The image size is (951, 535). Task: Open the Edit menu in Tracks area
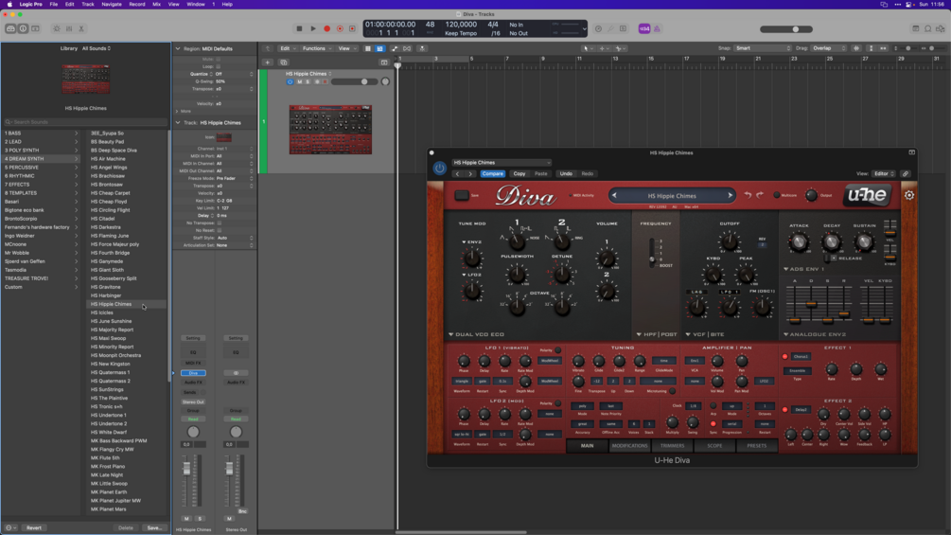(x=287, y=48)
